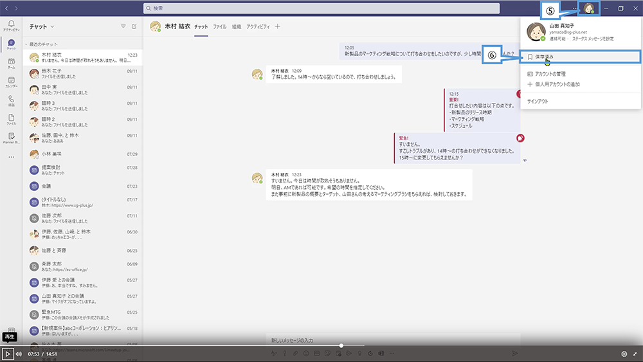
Task: Open the 緊急MTG chat
Action: 83,315
